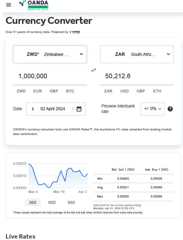Screen dimensions: 183x240
Task: Click the chart y-axis label 0.04950
Action: click(x=20, y=188)
